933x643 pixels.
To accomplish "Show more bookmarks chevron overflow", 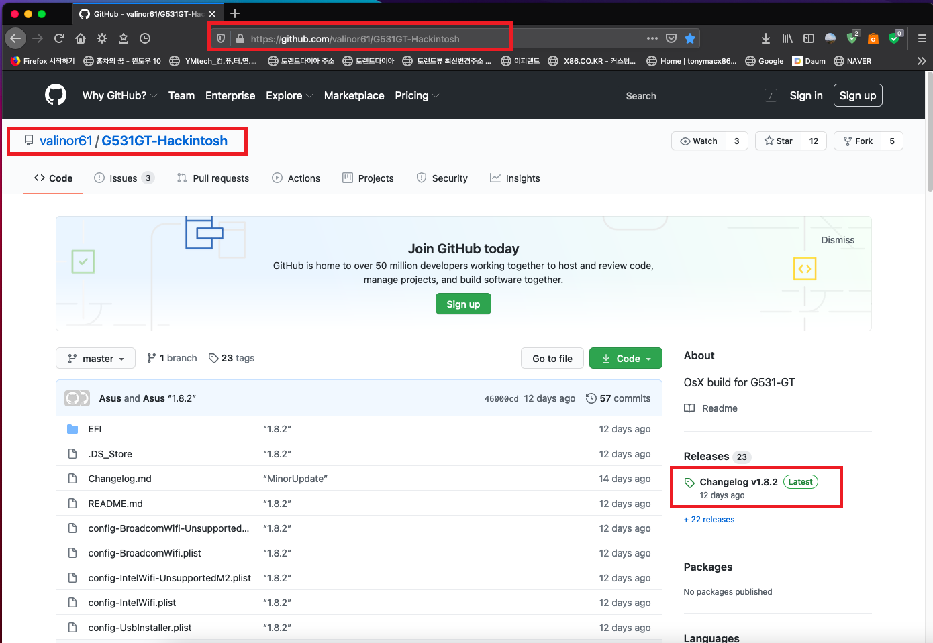I will pyautogui.click(x=922, y=61).
